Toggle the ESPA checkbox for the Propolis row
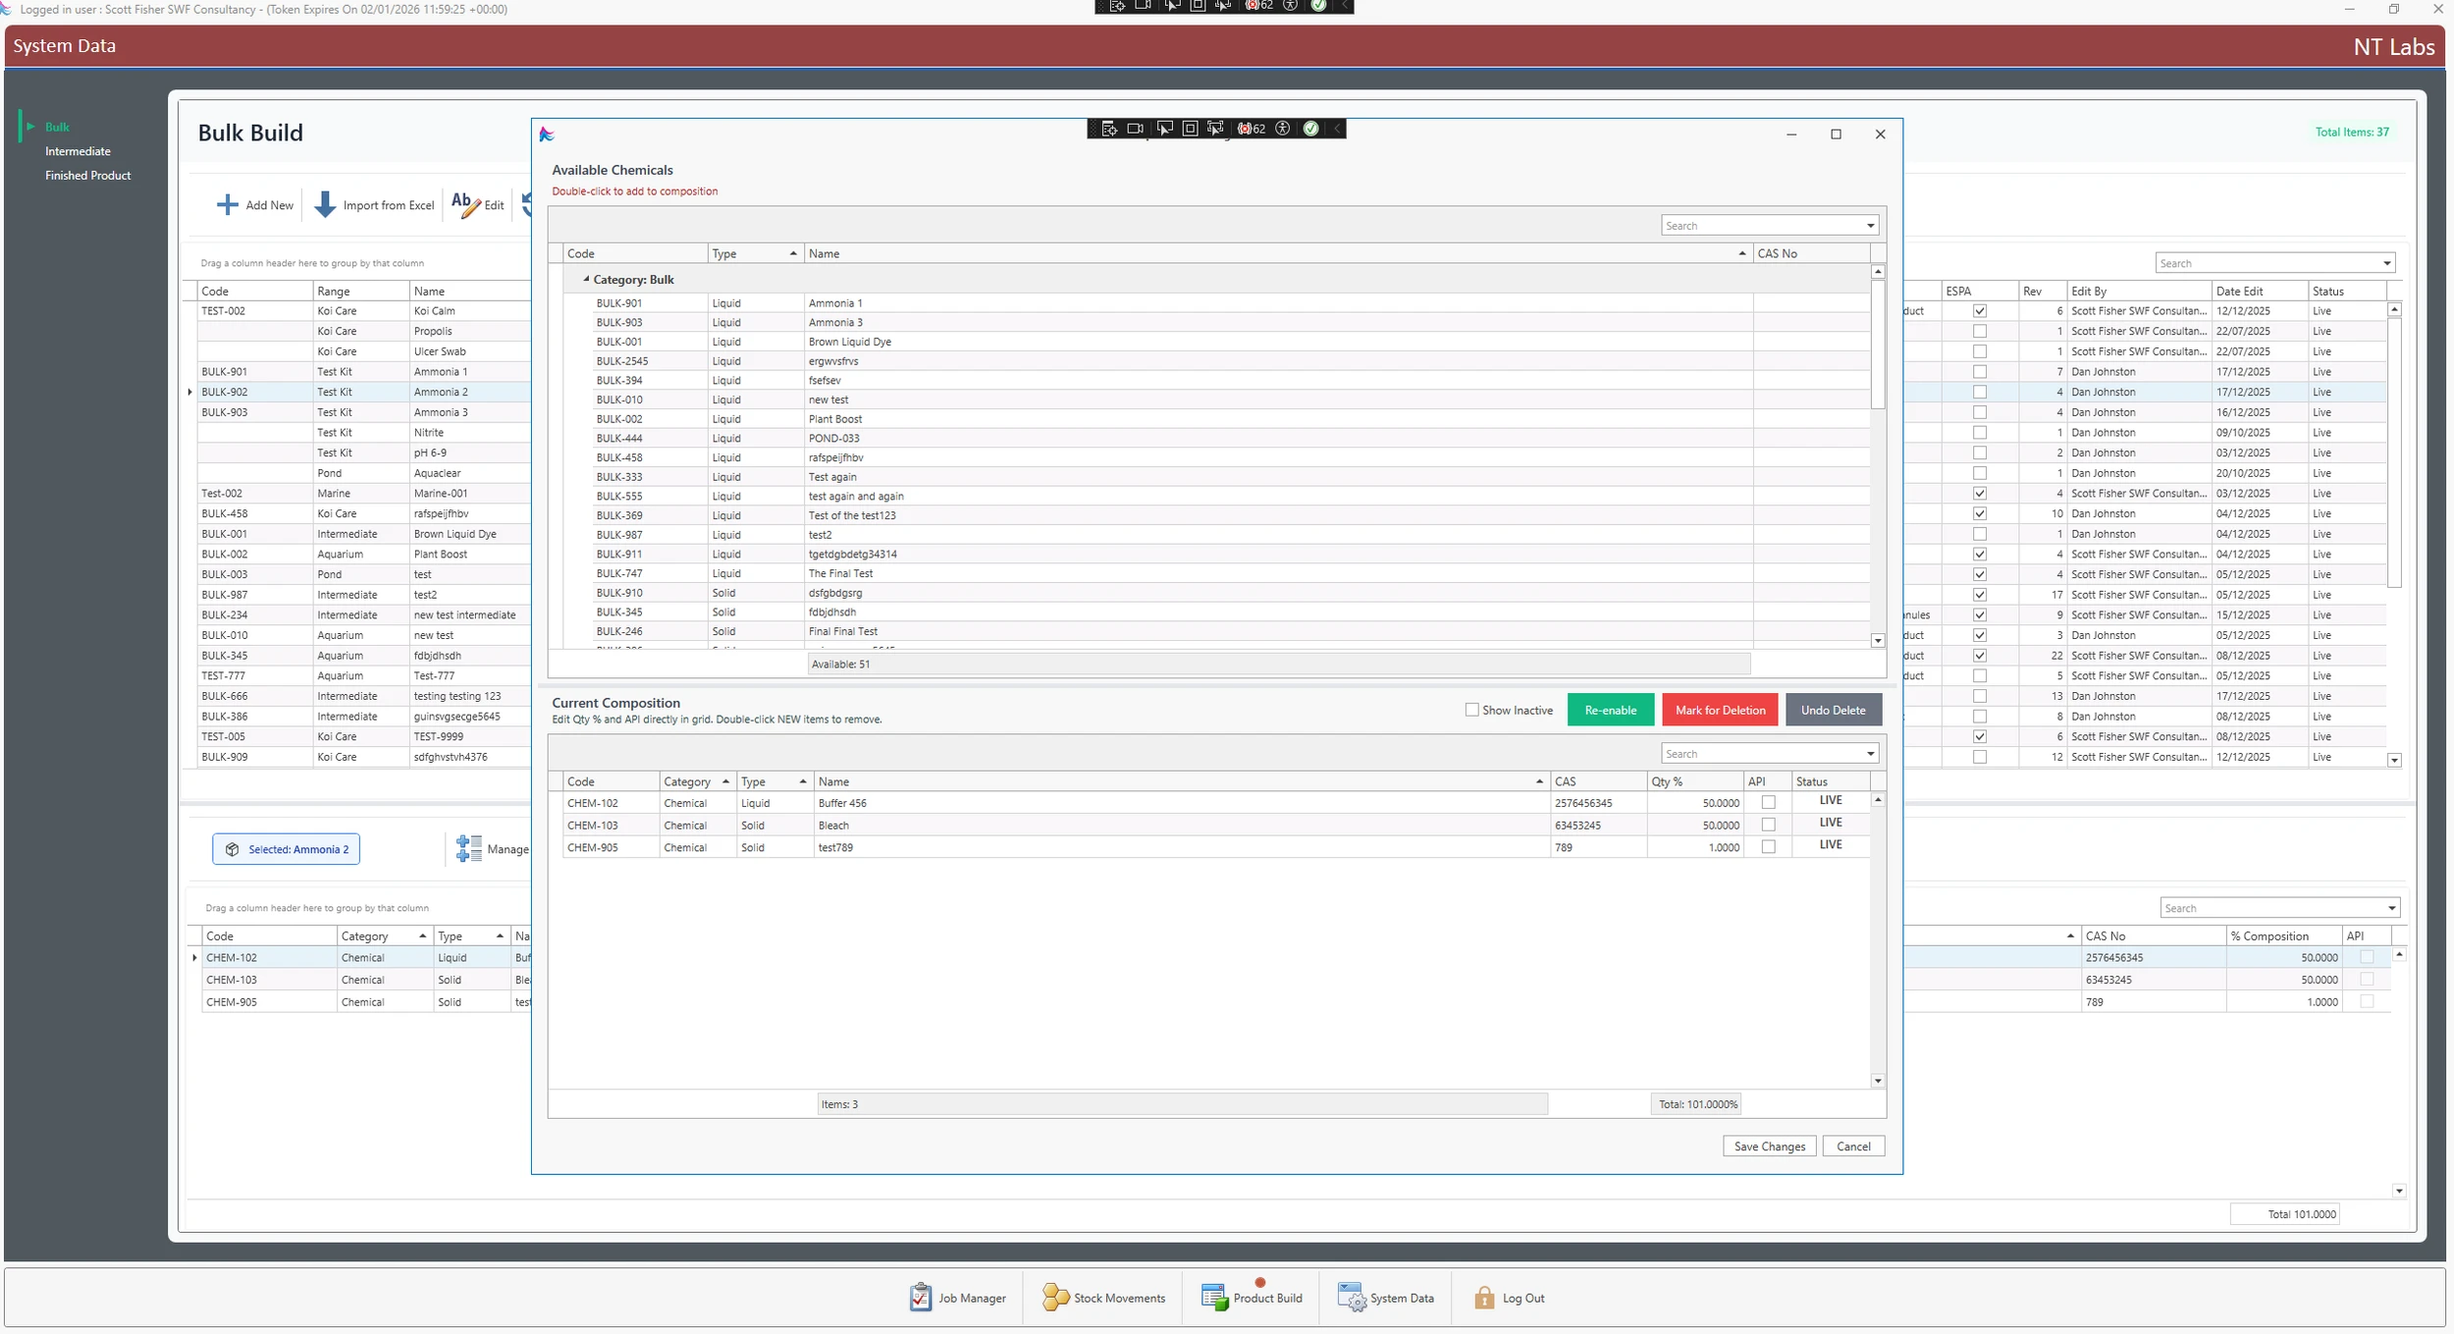Viewport: 2454px width, 1334px height. (x=1980, y=331)
